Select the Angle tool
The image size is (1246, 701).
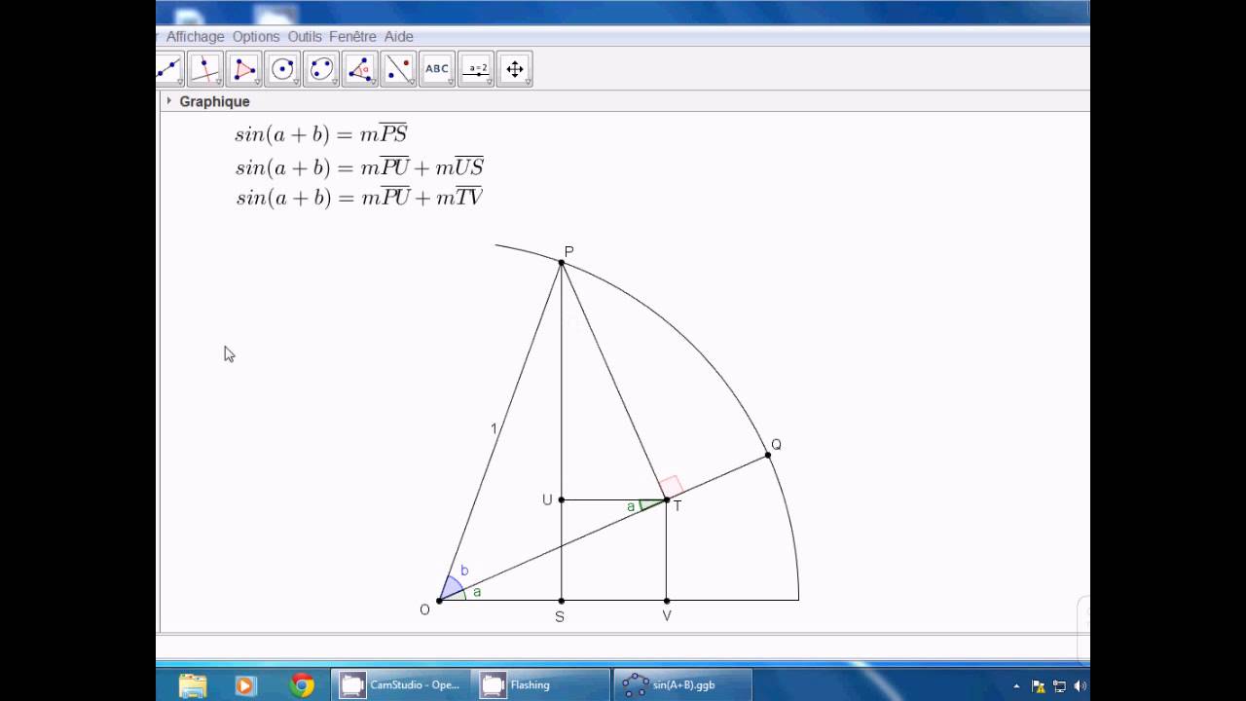pos(360,69)
